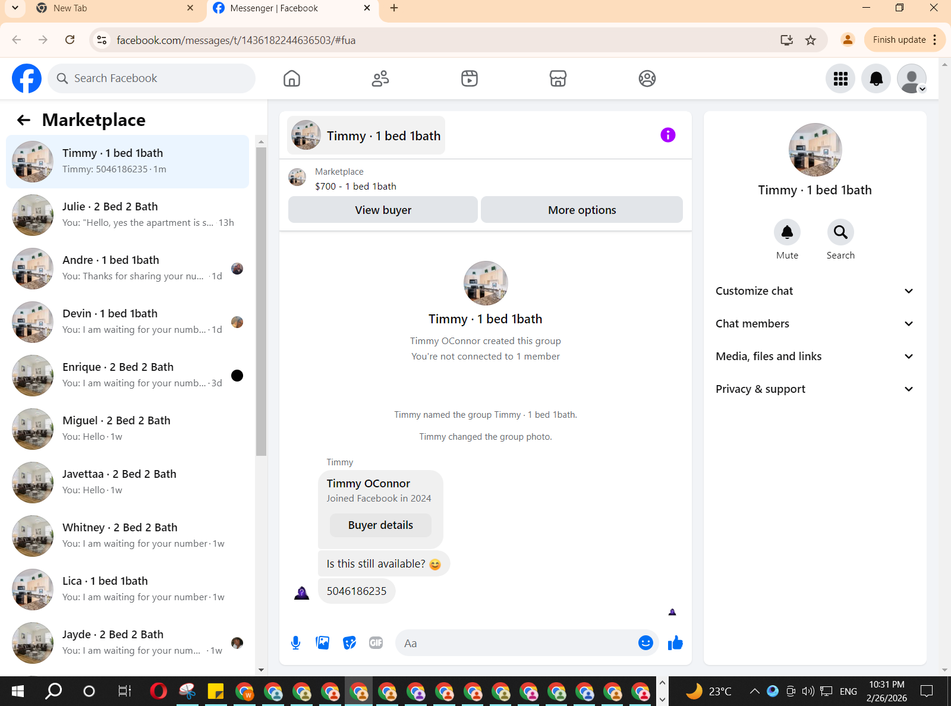
Task: Open the Enrique · 2 Bed 2 Bath chat
Action: click(127, 376)
